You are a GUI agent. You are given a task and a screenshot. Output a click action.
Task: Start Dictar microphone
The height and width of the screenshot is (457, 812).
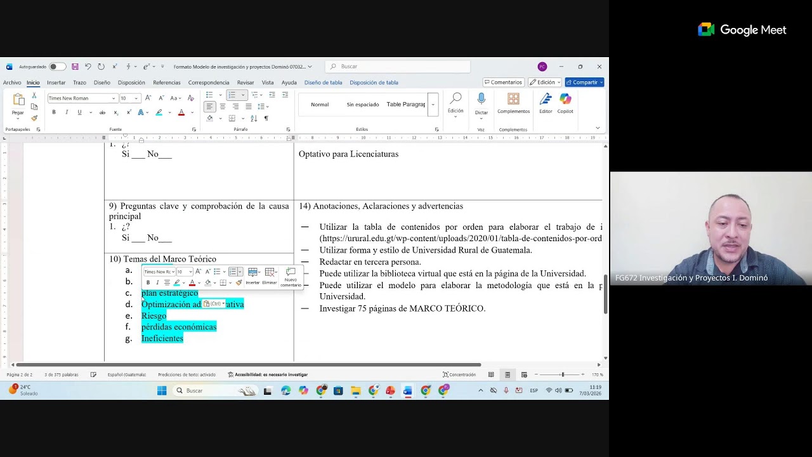click(x=481, y=100)
